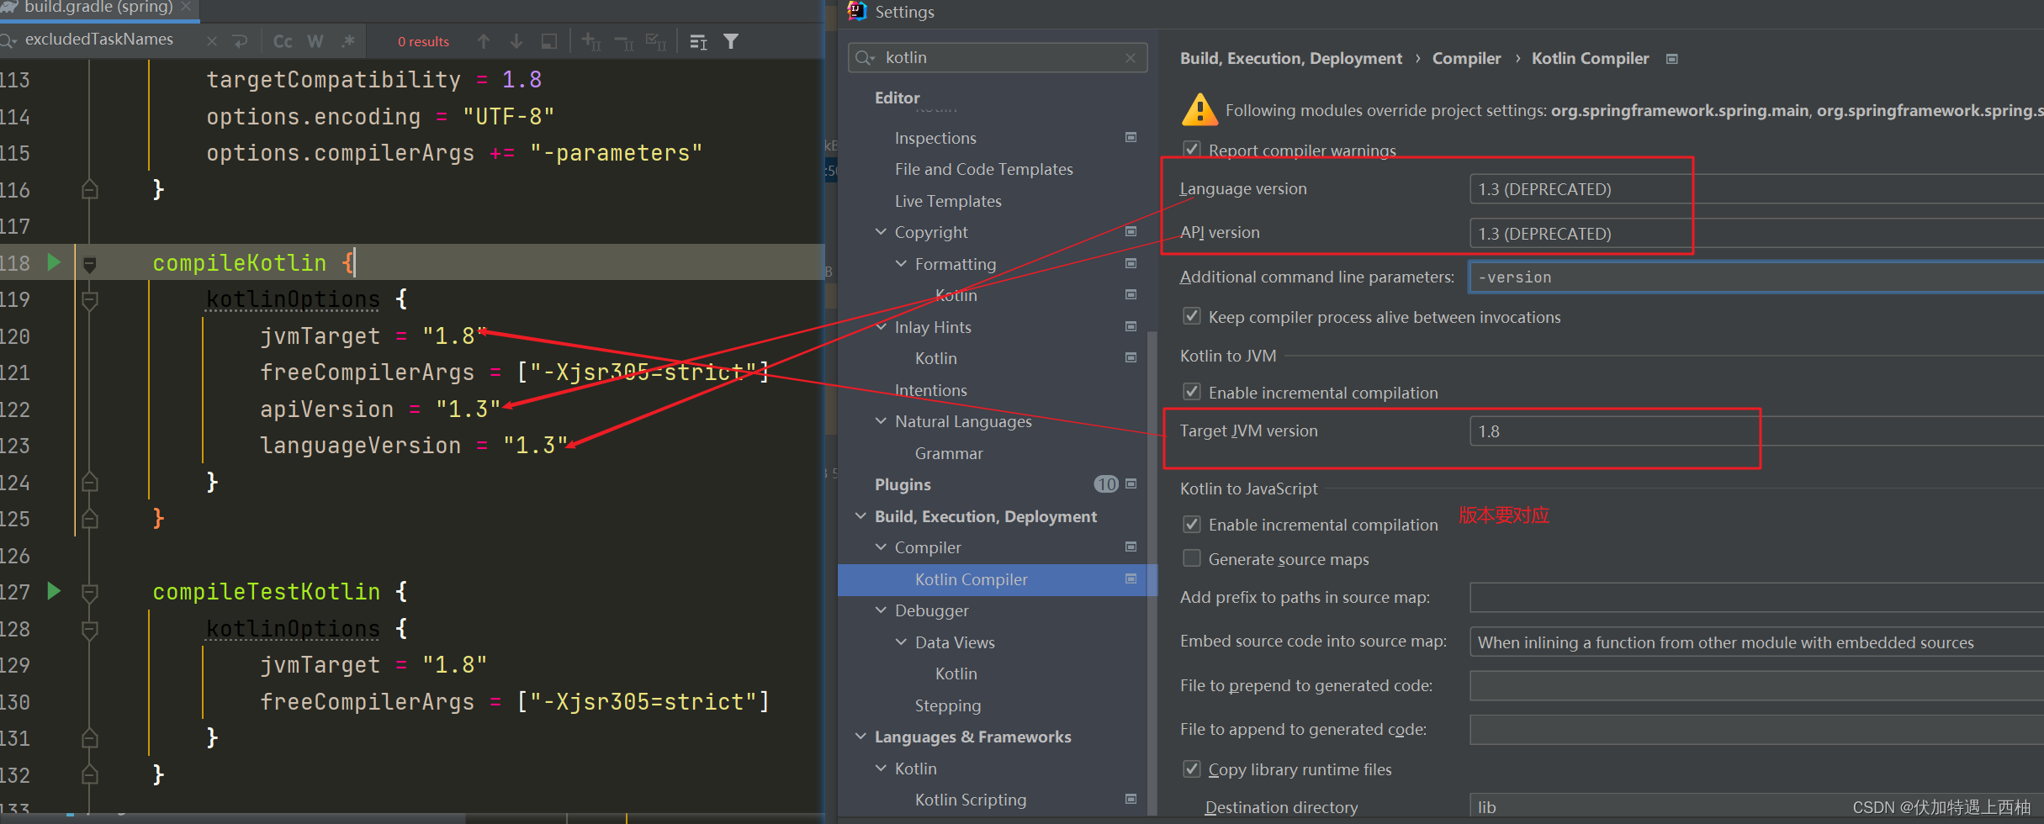
Task: Collapse the Compiler tree node
Action: coord(881,547)
